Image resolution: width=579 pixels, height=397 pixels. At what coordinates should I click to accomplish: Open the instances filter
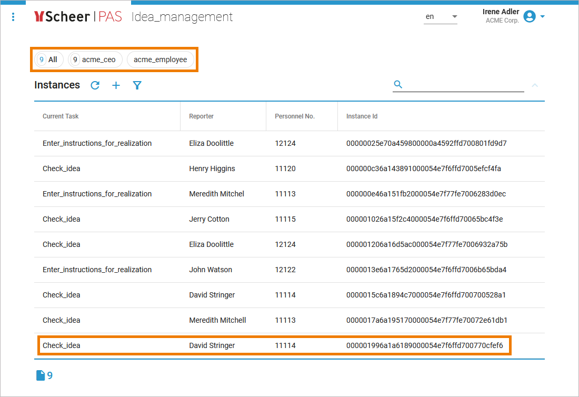(x=137, y=85)
